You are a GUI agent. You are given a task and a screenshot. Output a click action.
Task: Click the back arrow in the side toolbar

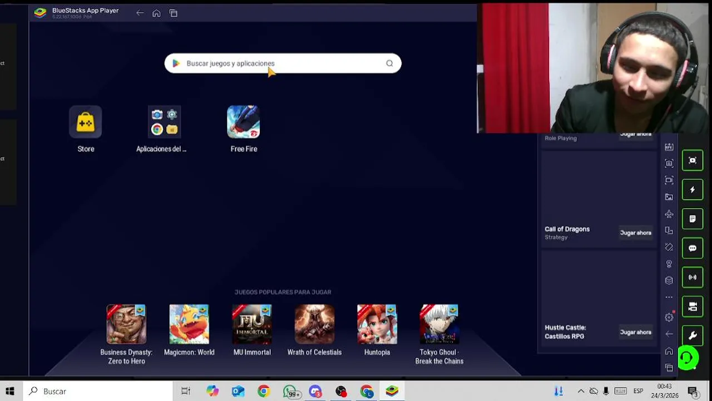(x=669, y=334)
